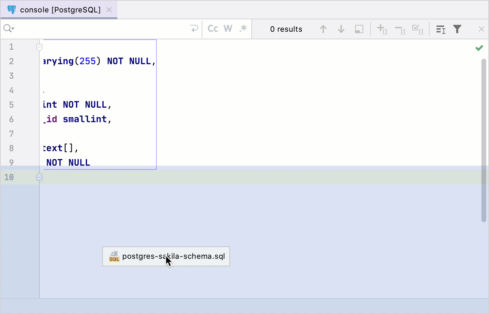Viewport: 489px width, 314px height.
Task: Click the previous occurrence up arrow
Action: [x=324, y=29]
